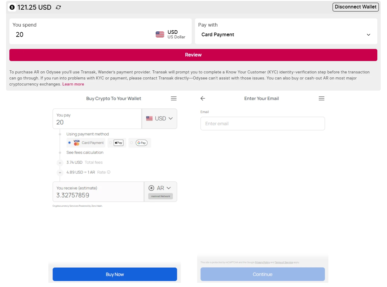Click the red Review button
The image size is (387, 287).
tap(193, 55)
